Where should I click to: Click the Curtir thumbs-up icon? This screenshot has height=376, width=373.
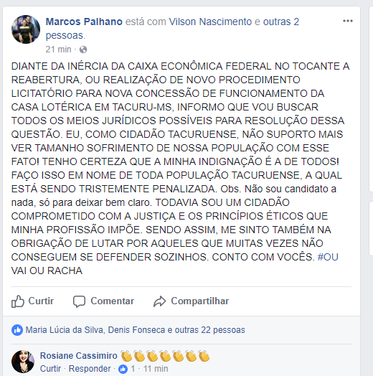click(18, 301)
